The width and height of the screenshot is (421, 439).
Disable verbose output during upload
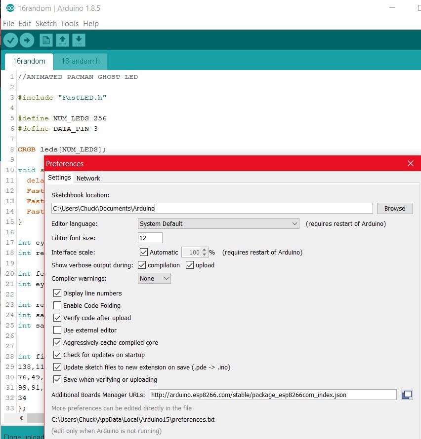tap(190, 265)
